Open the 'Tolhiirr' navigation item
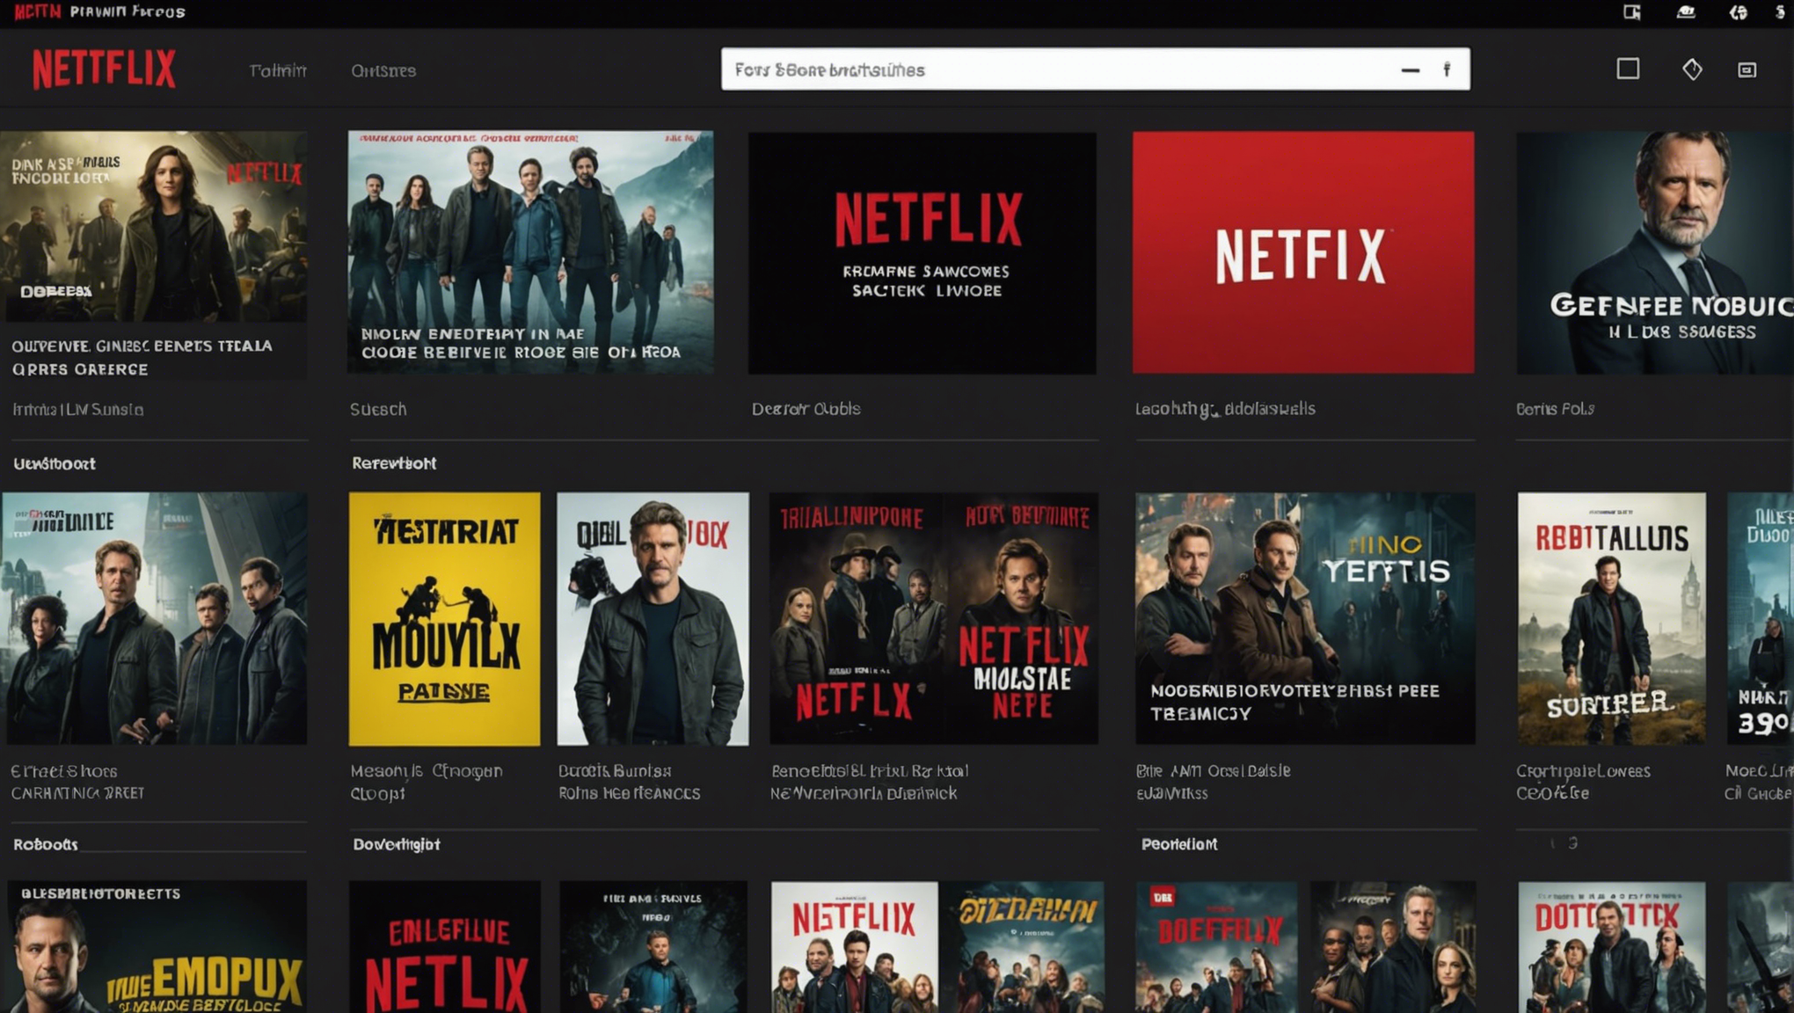Image resolution: width=1794 pixels, height=1013 pixels. (x=278, y=70)
